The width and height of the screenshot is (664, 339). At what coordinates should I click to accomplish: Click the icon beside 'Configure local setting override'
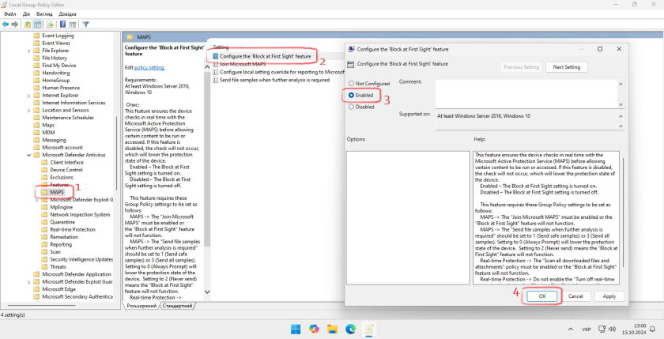(215, 72)
